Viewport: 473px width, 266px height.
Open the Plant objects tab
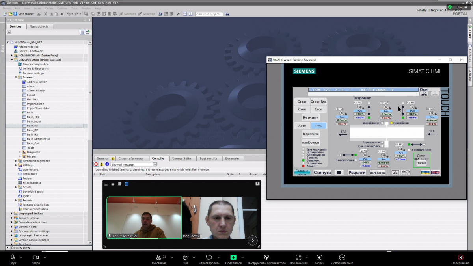pos(39,26)
